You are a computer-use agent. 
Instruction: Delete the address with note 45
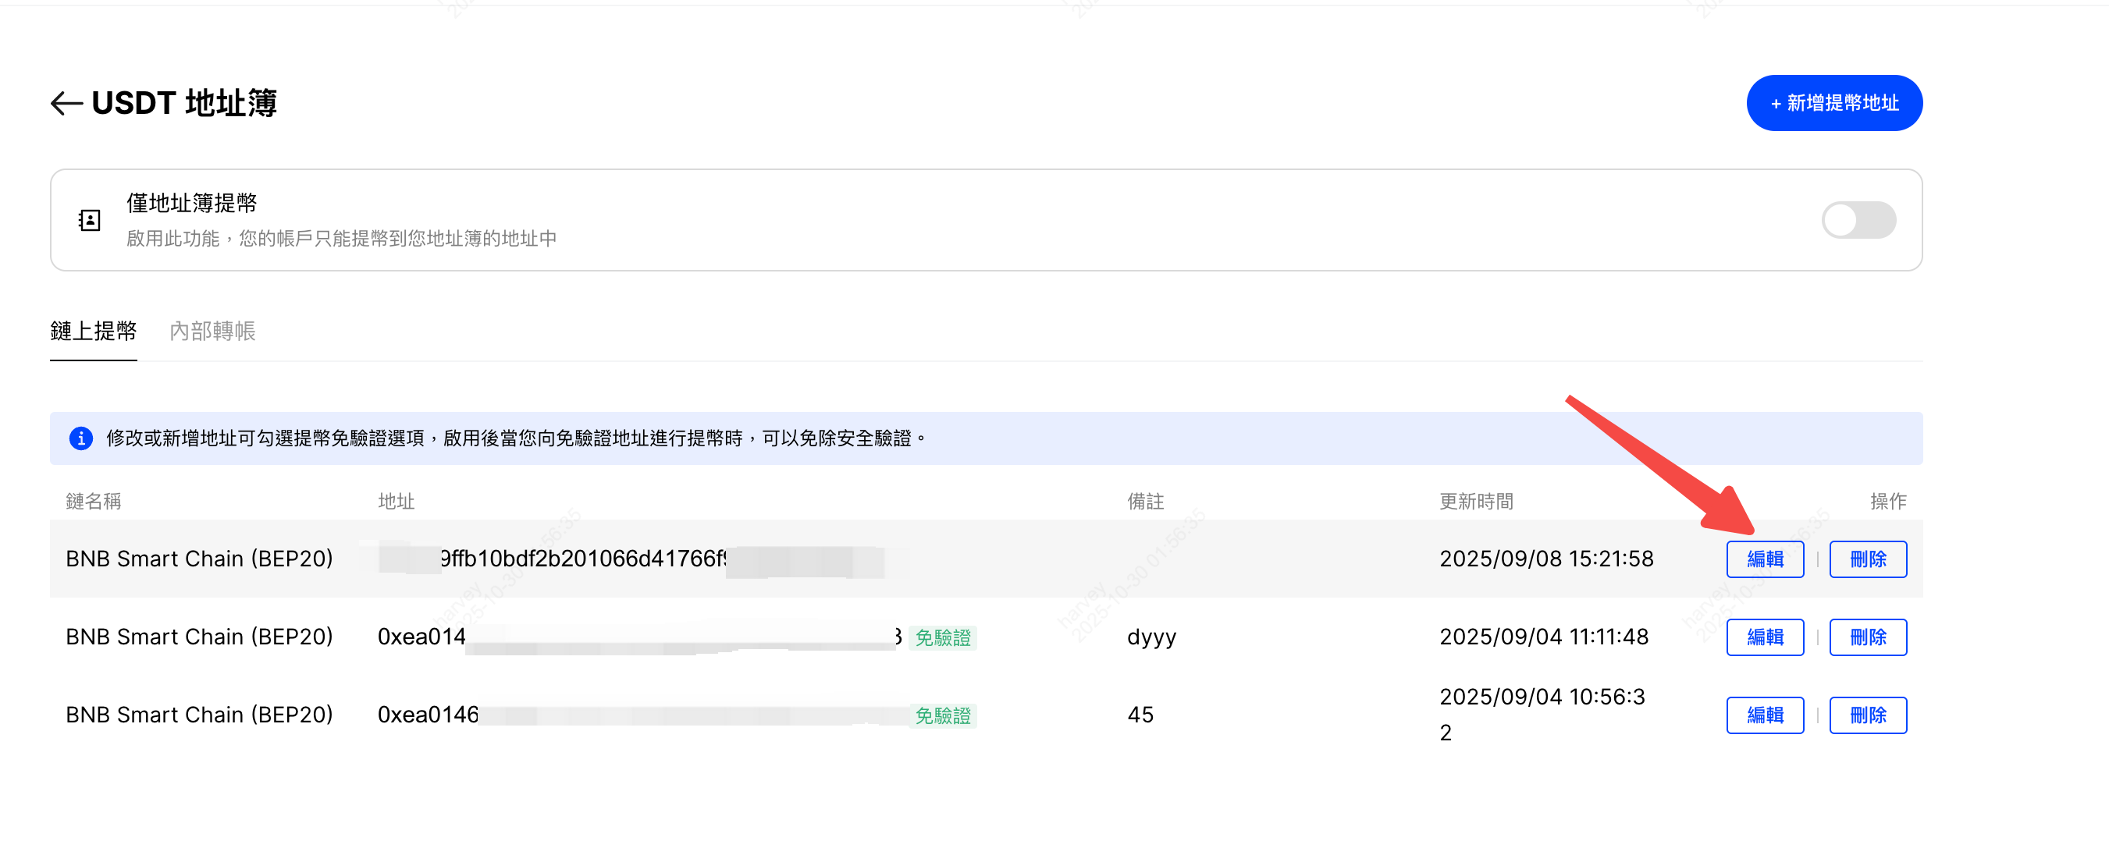click(x=1867, y=716)
